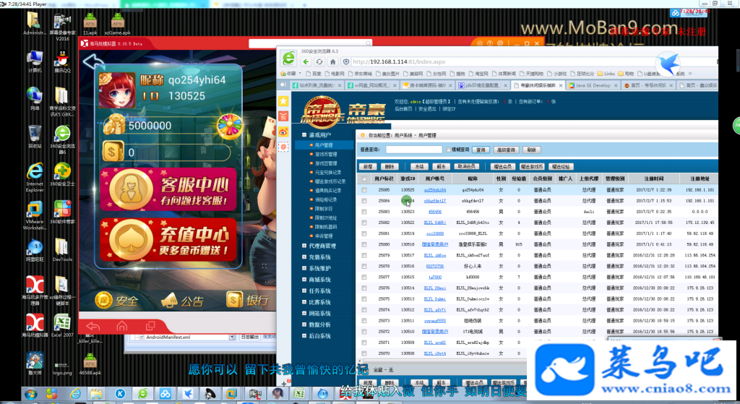Screen dimensions: 740x404
Task: Click the back arrow in the game screen
Action: click(x=93, y=62)
